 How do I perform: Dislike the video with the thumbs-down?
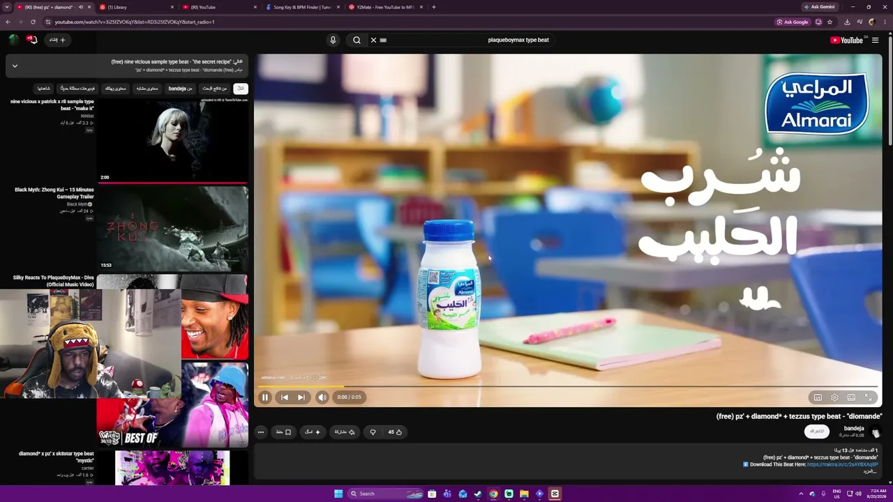pyautogui.click(x=373, y=432)
